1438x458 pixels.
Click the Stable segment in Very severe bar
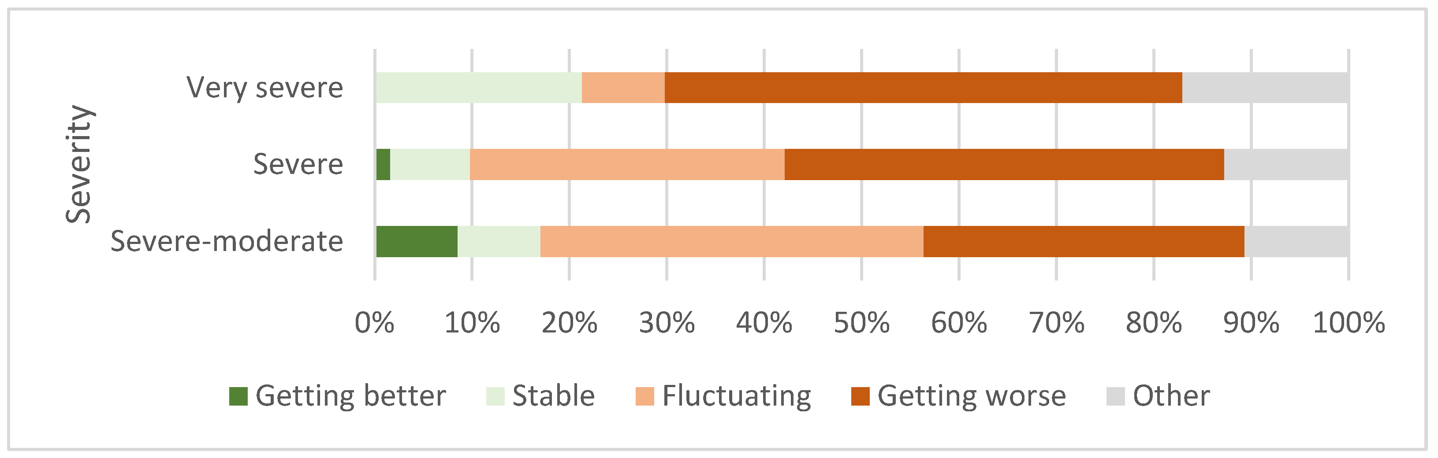click(478, 88)
